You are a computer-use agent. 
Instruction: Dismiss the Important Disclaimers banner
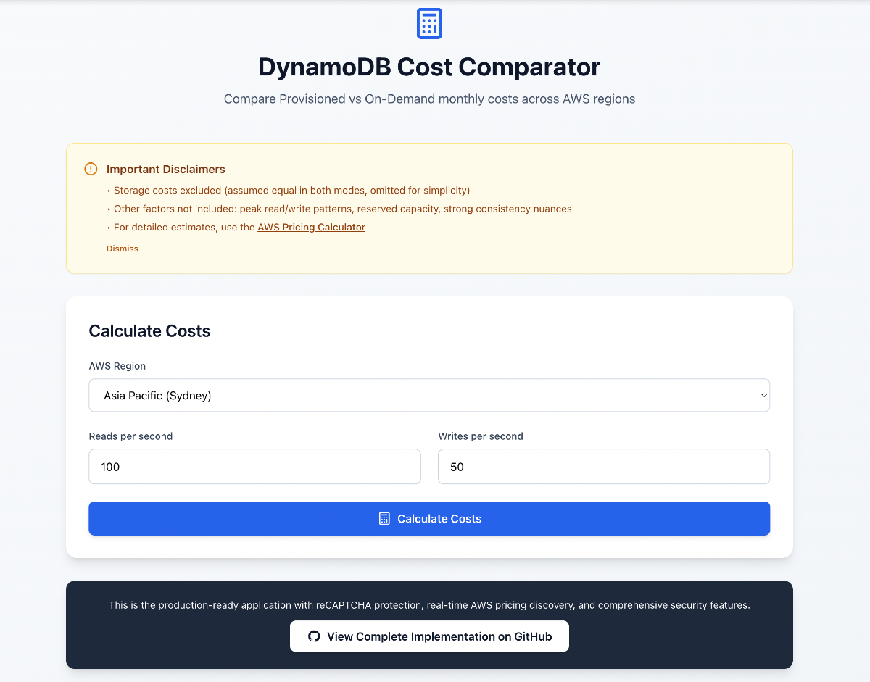click(122, 248)
